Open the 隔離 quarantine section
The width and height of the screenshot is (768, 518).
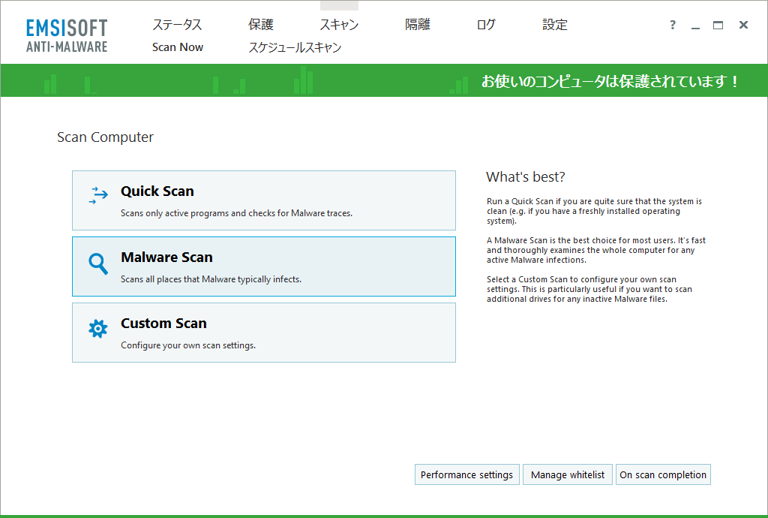pos(417,24)
